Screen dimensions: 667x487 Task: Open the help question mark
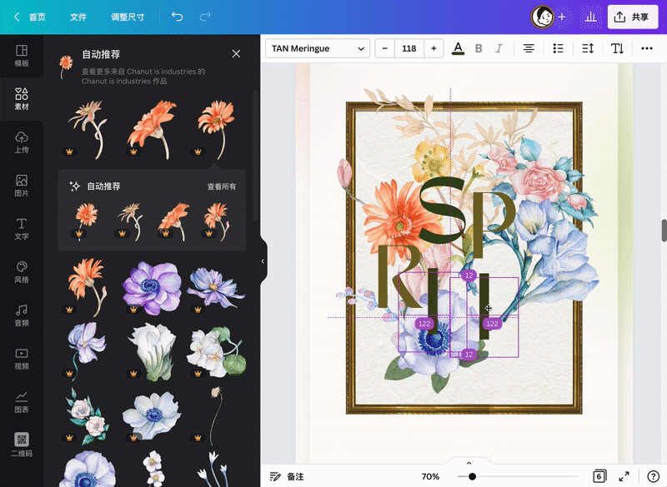[x=653, y=476]
